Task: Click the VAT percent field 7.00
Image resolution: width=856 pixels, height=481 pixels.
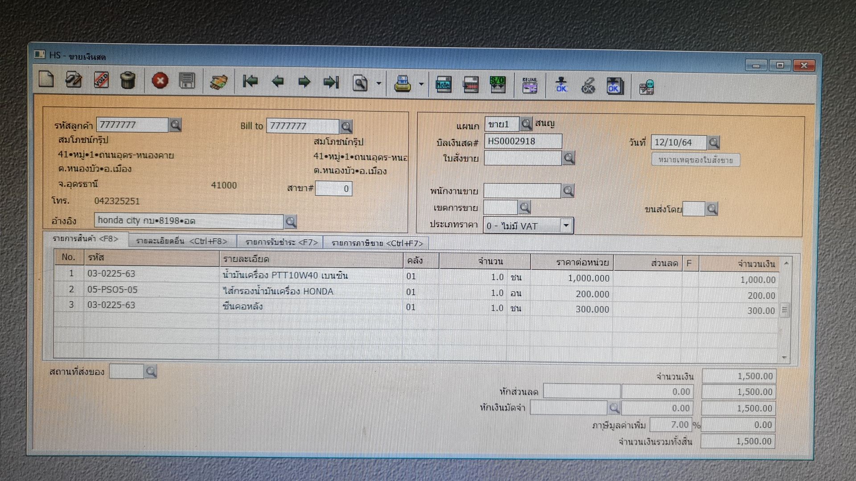Action: click(671, 425)
